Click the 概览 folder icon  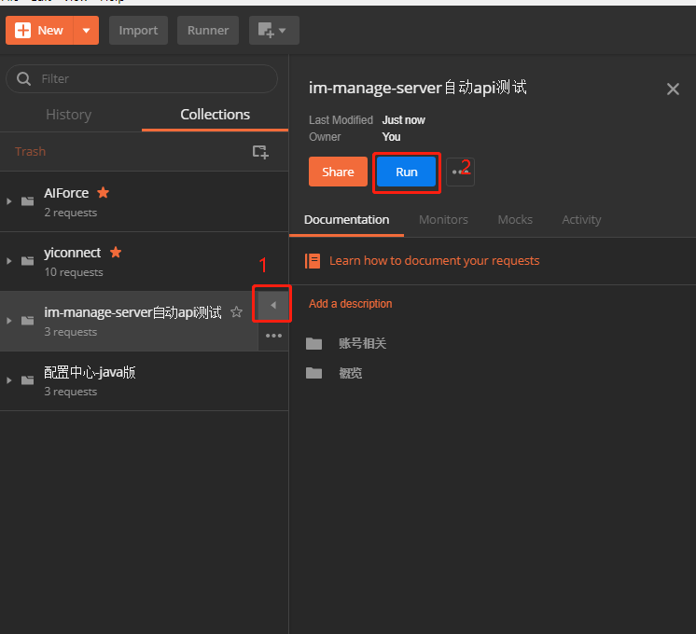click(x=313, y=373)
